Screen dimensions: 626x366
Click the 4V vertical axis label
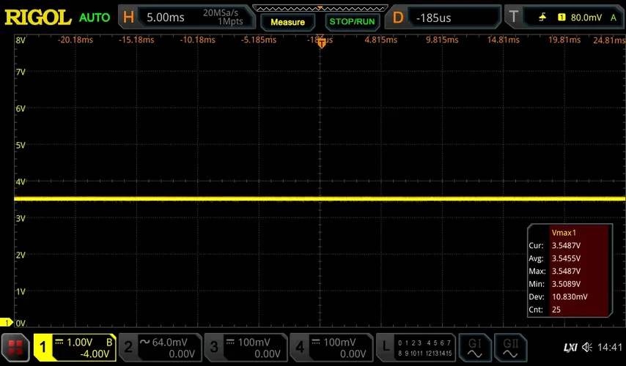(x=21, y=182)
